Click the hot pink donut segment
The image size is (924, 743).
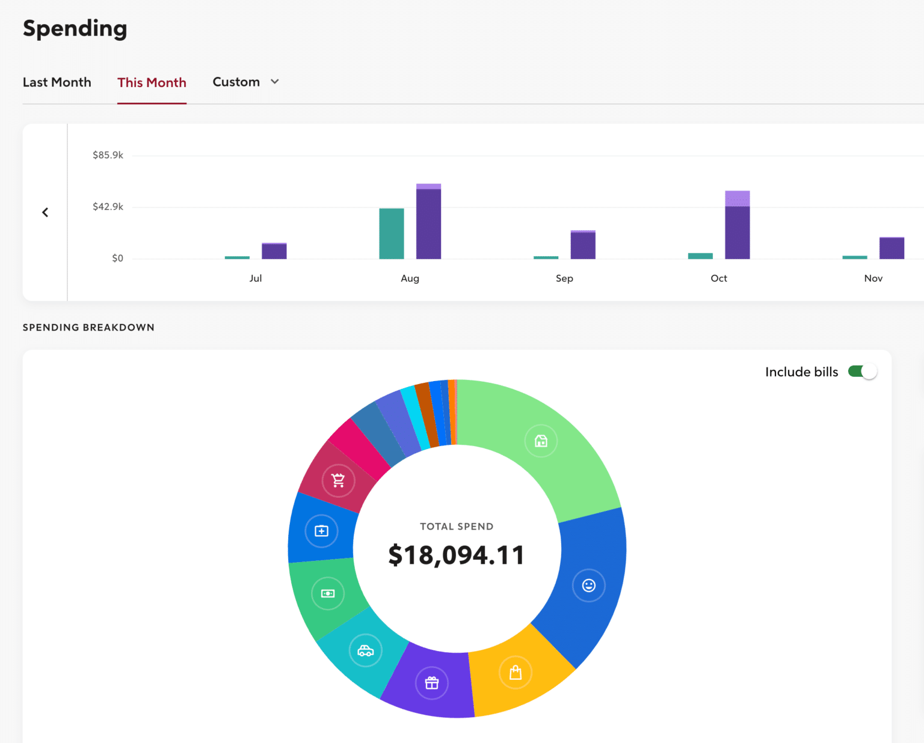pos(359,448)
